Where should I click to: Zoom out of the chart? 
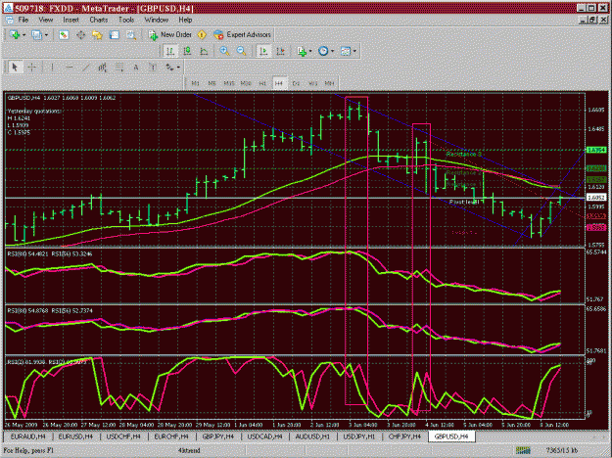click(242, 51)
